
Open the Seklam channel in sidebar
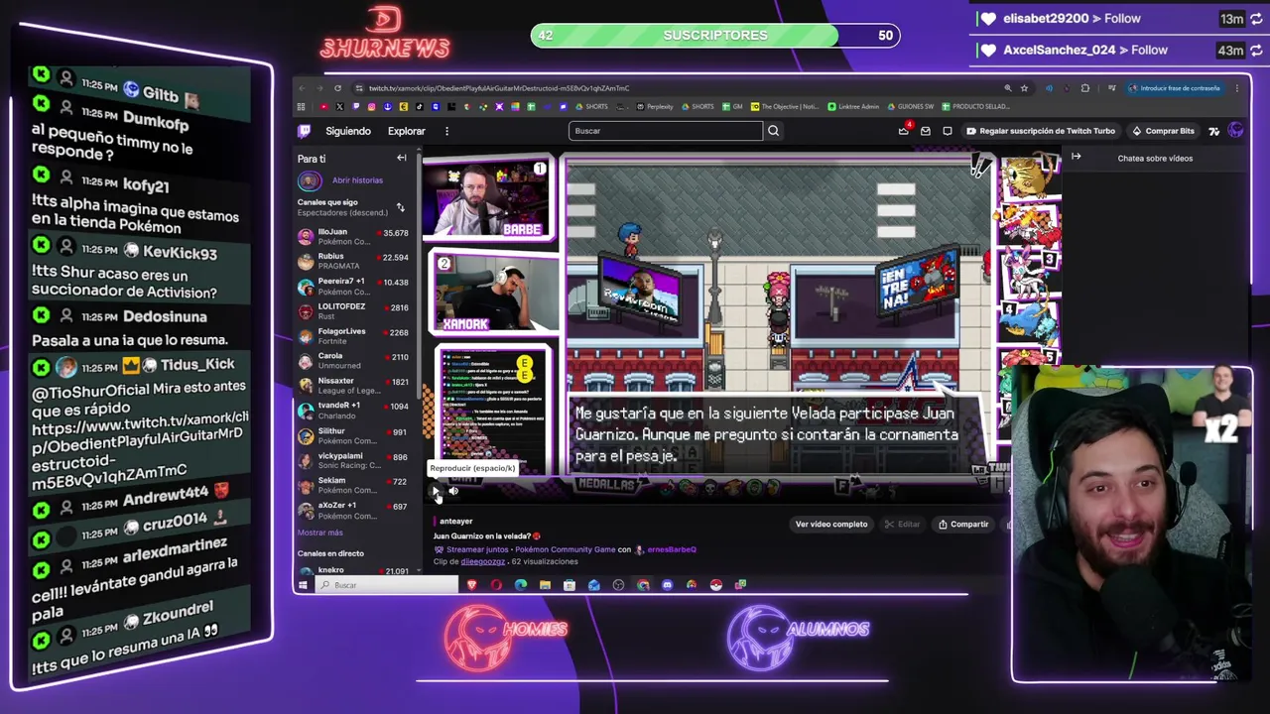click(353, 485)
